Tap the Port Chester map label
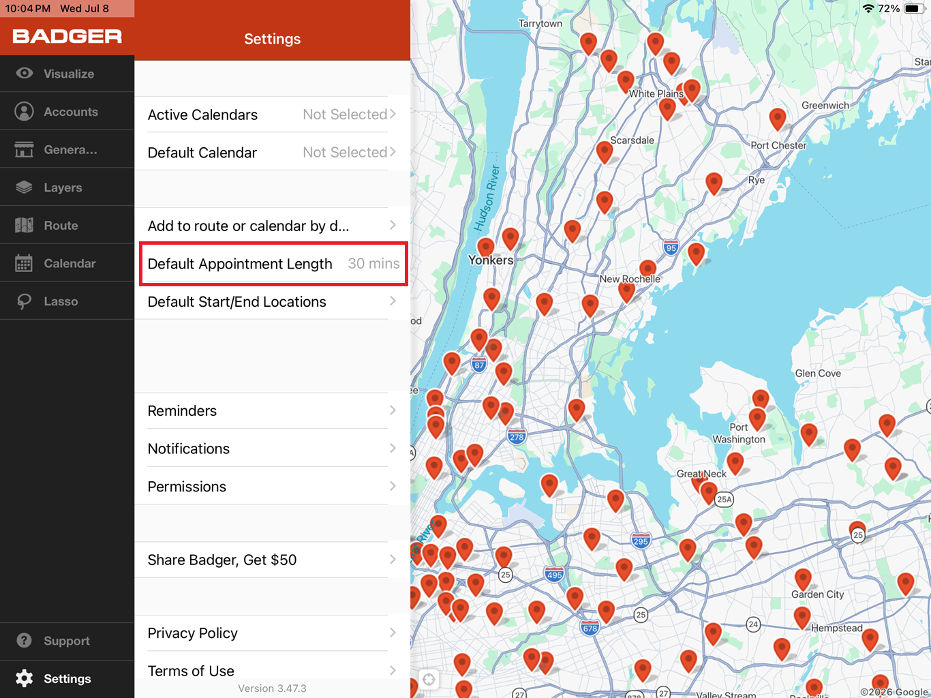Screen dimensions: 931x698 click(x=778, y=145)
